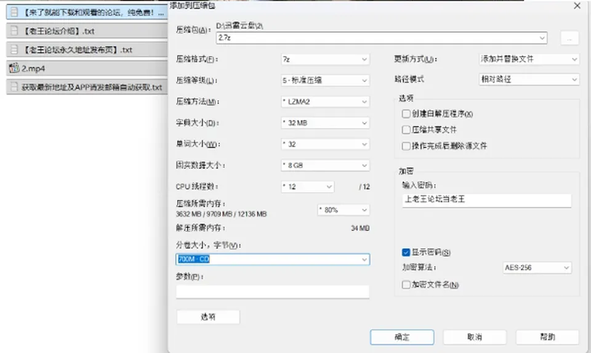
Task: Open 路径模式 相对路径 dropdown
Action: [x=529, y=79]
